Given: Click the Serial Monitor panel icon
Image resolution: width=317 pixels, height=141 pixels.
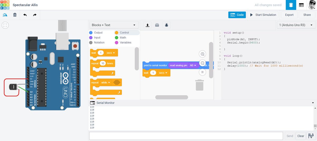Looking at the screenshot, I should [92, 103].
